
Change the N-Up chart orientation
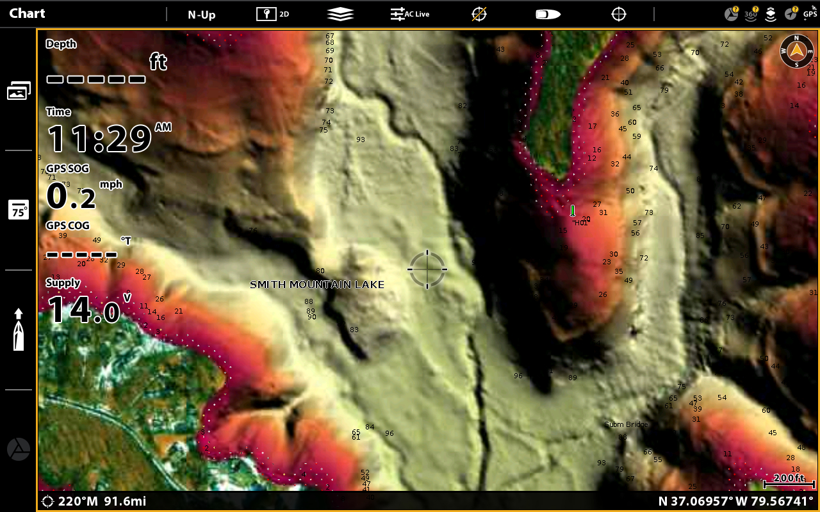pyautogui.click(x=201, y=14)
